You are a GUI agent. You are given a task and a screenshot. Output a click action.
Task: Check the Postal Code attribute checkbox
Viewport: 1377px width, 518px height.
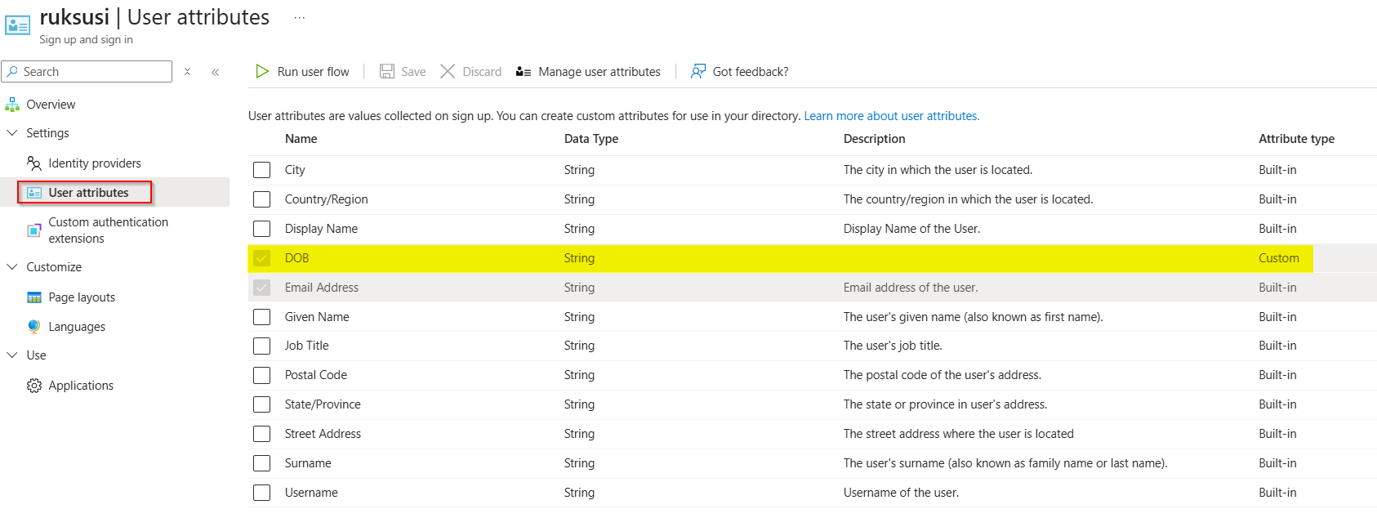[261, 375]
